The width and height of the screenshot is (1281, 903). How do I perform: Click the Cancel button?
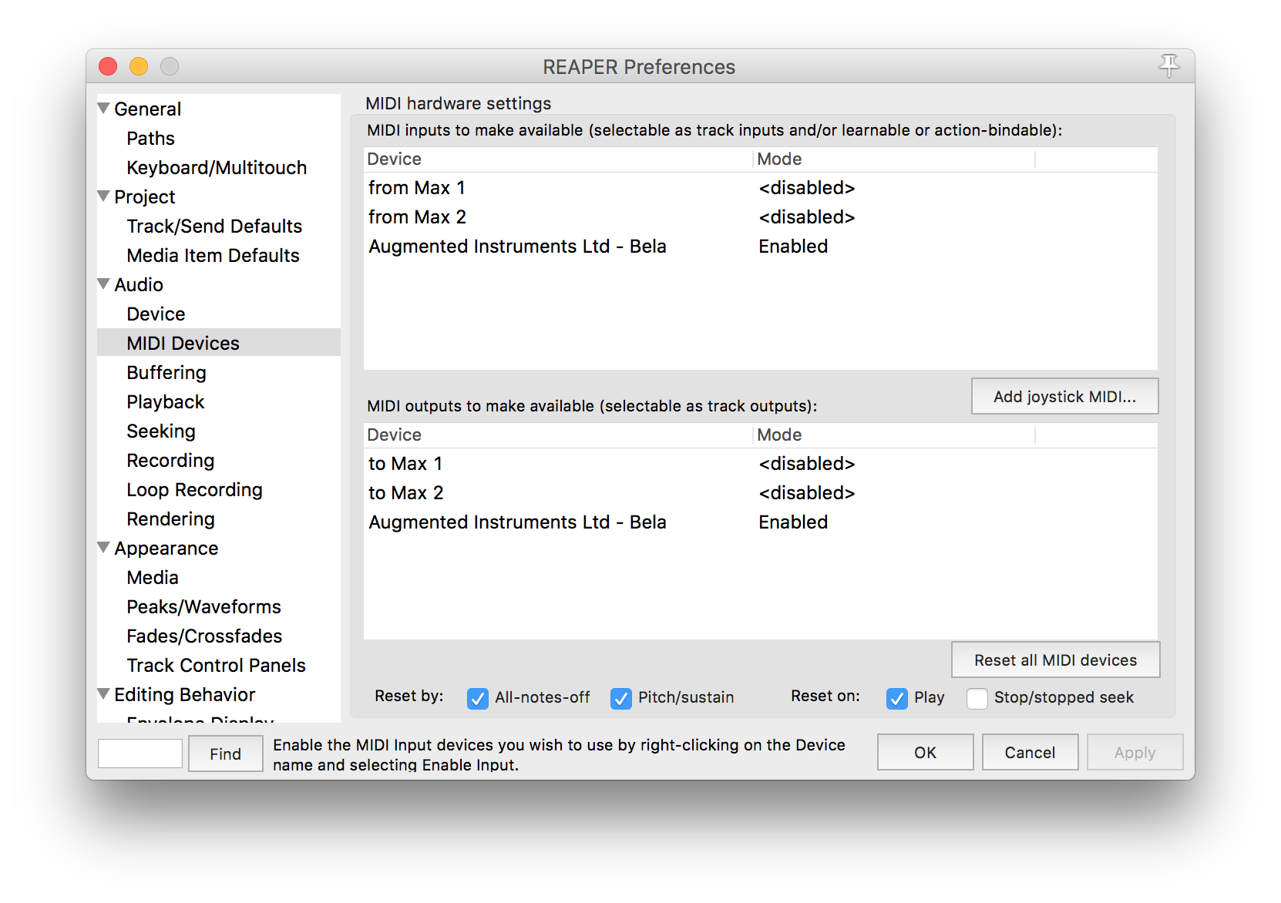(x=1030, y=752)
